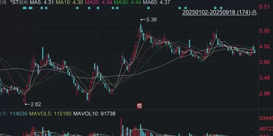This screenshot has height=136, width=273.
Task: Select the MA30 indicator label
Action: pyautogui.click(x=127, y=2)
